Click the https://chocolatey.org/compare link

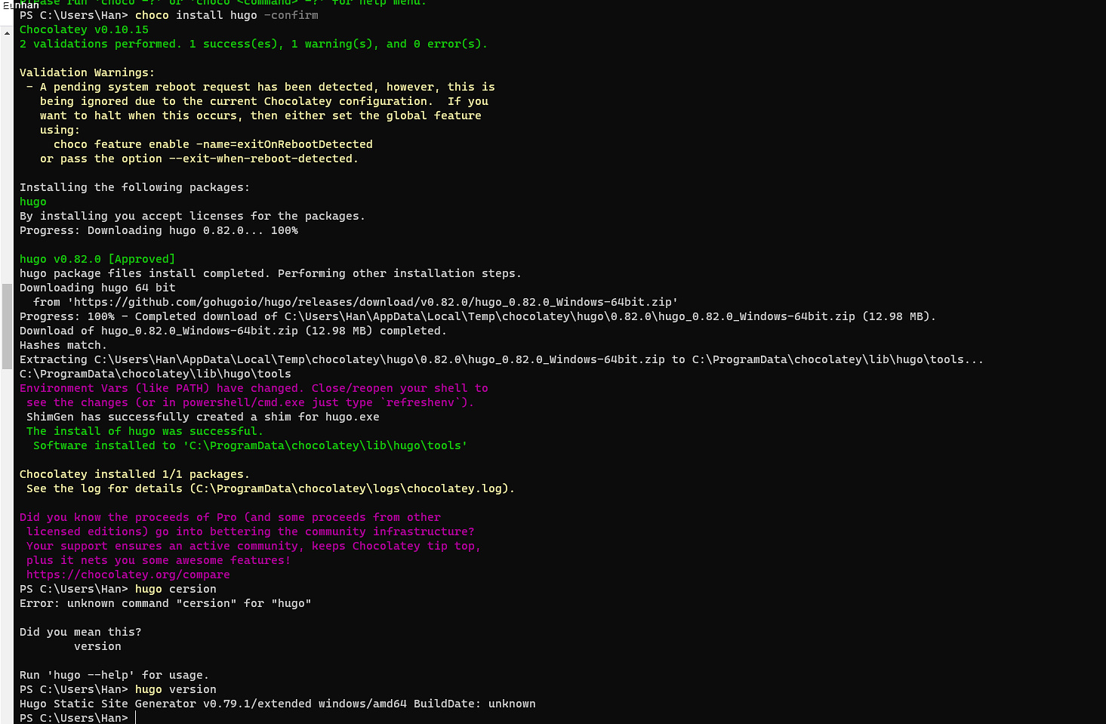coord(128,575)
